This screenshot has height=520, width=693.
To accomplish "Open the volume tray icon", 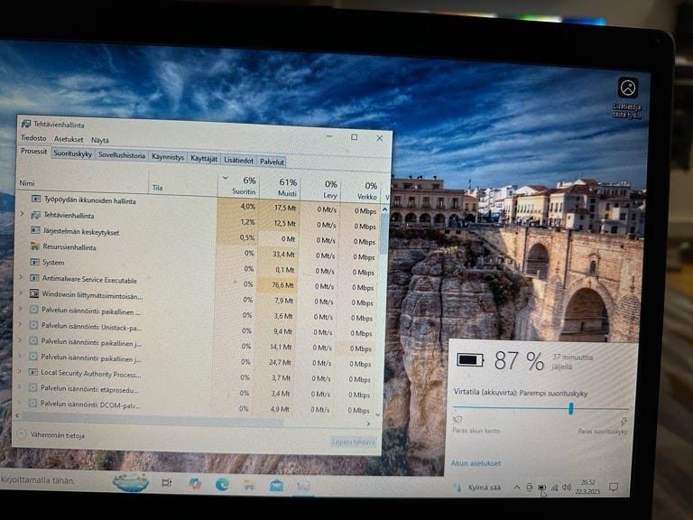I will [567, 487].
